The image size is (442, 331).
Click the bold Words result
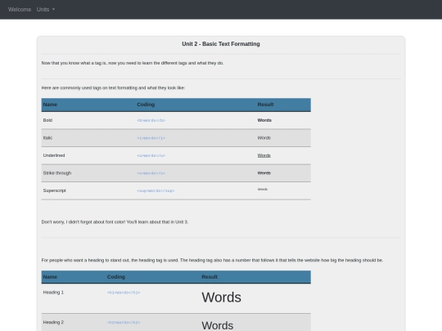tap(264, 120)
